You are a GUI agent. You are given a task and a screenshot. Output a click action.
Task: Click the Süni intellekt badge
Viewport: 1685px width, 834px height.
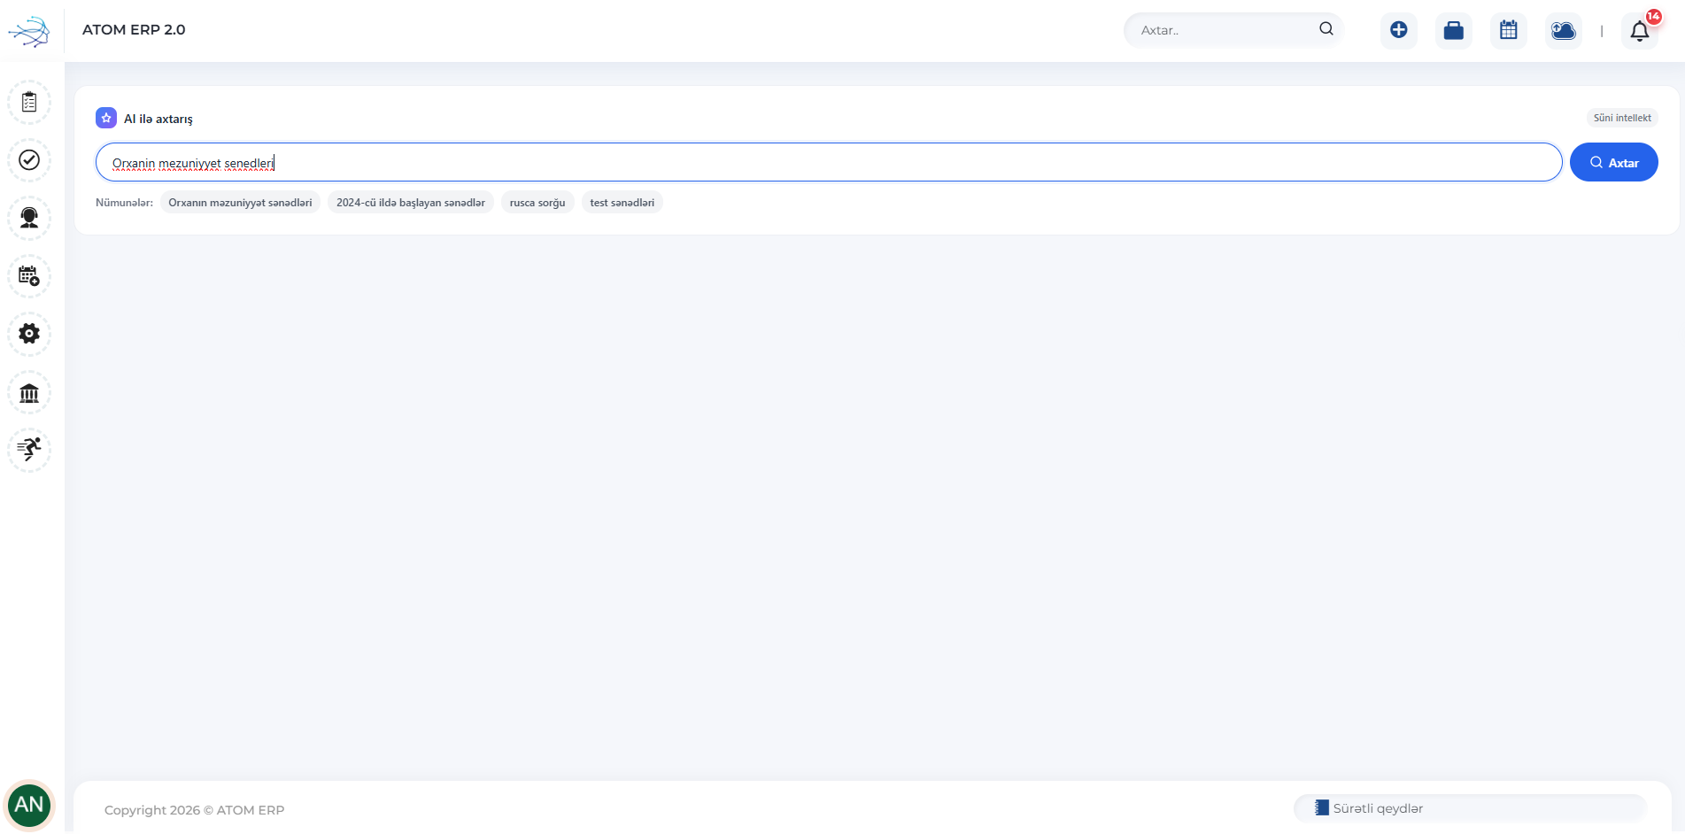(1622, 118)
